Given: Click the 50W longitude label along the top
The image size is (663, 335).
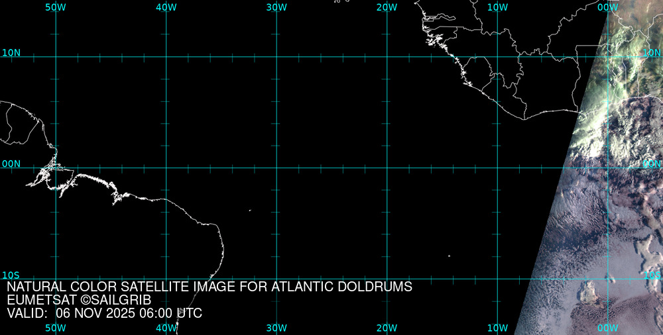Looking at the screenshot, I should coord(56,7).
